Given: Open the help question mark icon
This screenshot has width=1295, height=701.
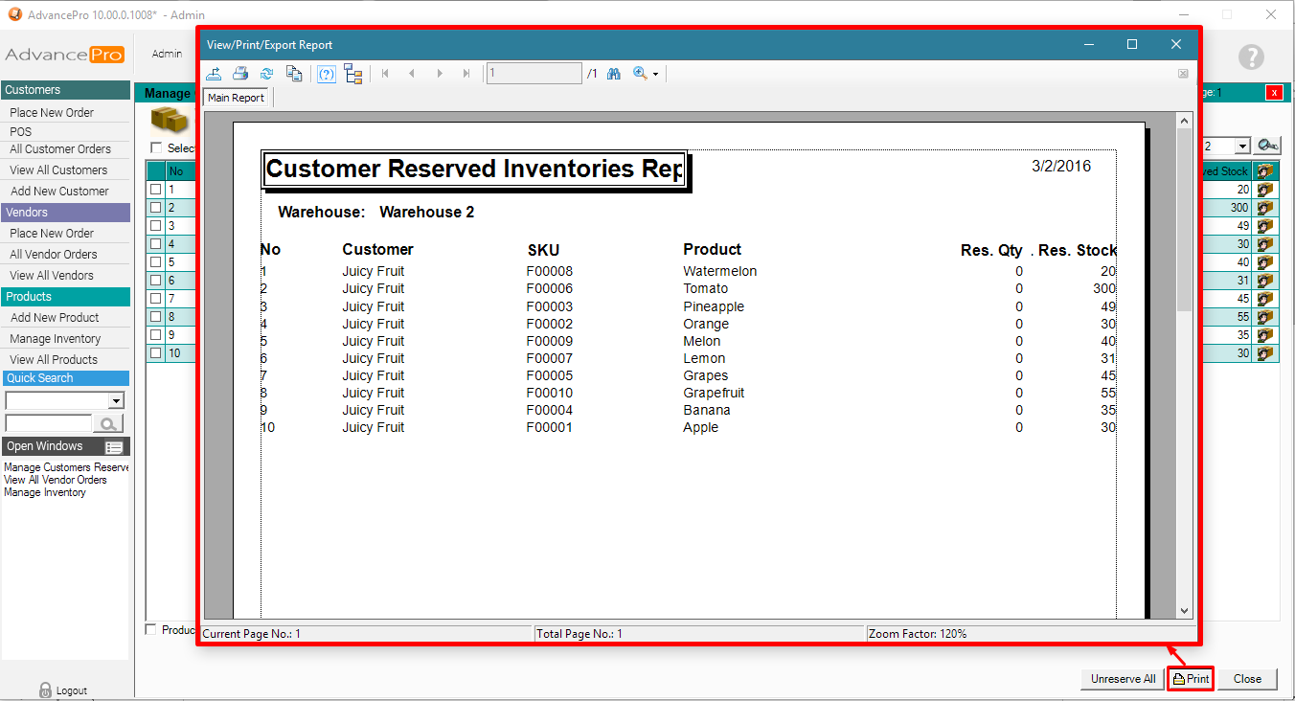Looking at the screenshot, I should (1250, 57).
